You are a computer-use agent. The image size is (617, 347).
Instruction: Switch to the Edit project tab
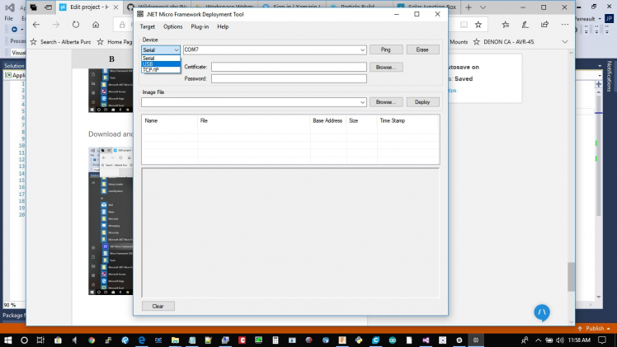point(88,7)
